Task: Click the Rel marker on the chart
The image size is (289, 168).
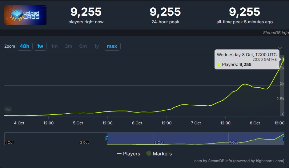Action: (x=8, y=110)
